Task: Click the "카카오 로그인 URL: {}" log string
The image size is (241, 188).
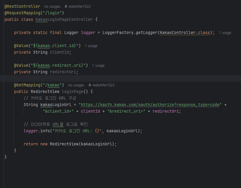Action: tap(77, 131)
